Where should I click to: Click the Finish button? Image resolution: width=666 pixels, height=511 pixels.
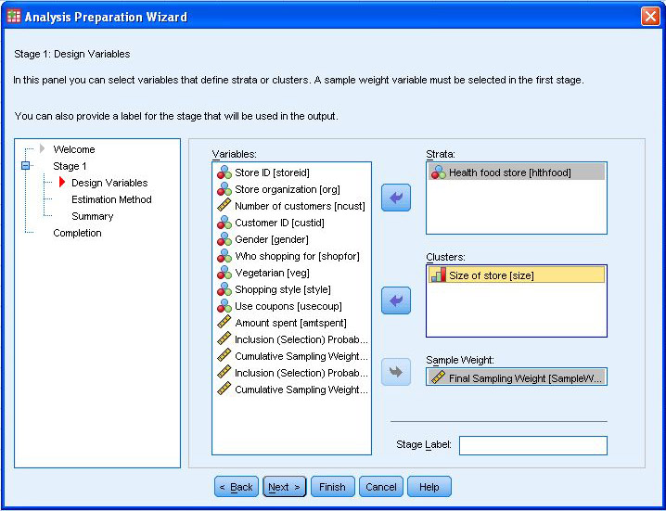332,487
